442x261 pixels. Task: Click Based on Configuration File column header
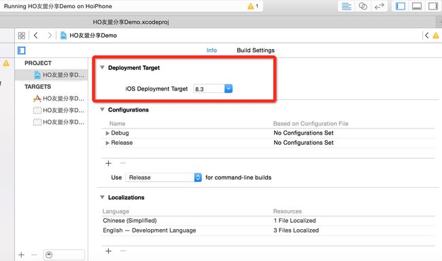click(311, 124)
